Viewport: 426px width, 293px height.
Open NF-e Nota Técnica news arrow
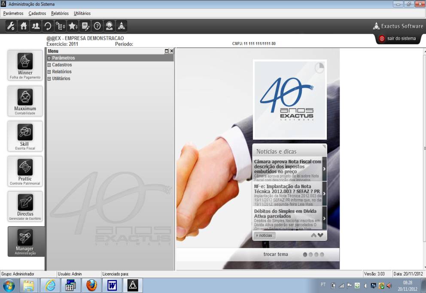(x=324, y=194)
